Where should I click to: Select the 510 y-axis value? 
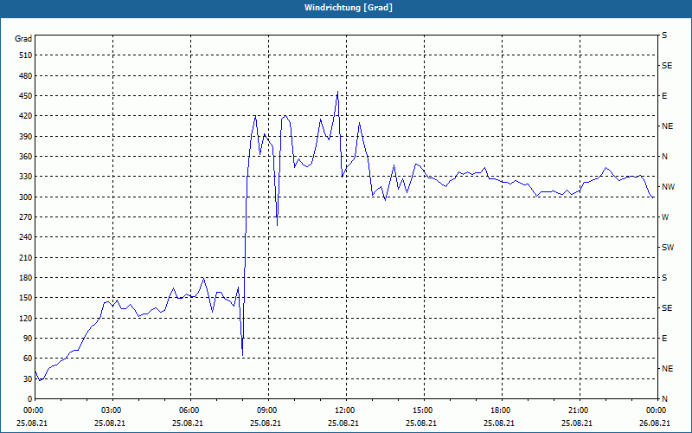point(26,55)
